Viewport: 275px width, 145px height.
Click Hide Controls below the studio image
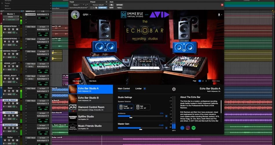77,81
